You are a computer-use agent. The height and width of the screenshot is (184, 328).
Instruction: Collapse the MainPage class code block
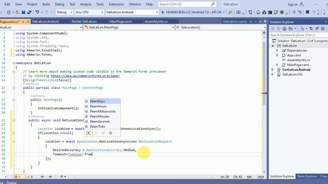click(x=14, y=88)
